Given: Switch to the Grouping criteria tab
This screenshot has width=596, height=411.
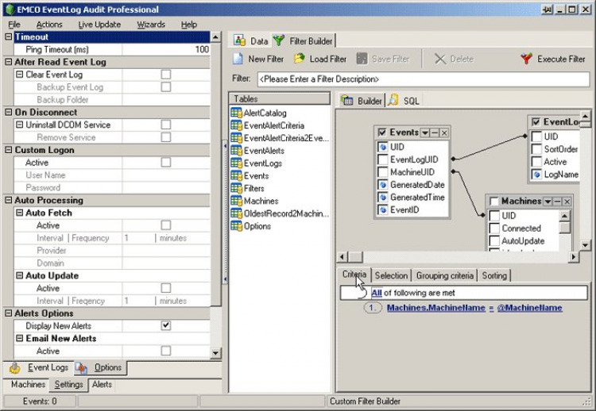Looking at the screenshot, I should [445, 275].
